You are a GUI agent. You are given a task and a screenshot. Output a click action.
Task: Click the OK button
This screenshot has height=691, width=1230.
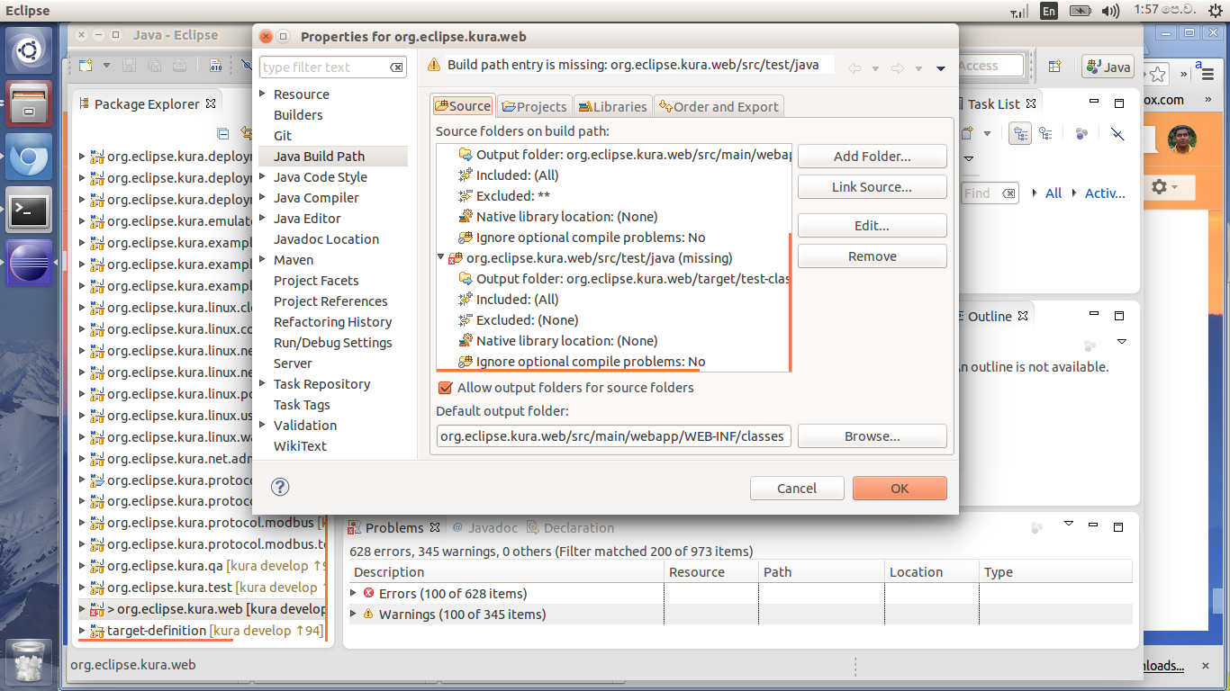[900, 488]
